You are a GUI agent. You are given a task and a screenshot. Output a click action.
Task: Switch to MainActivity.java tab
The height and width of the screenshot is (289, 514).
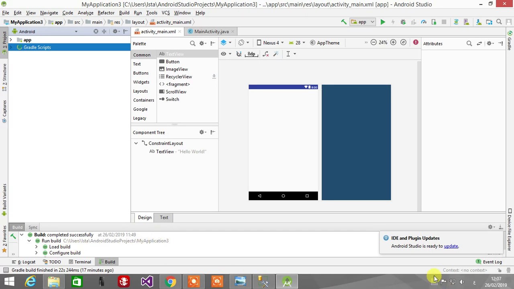pyautogui.click(x=211, y=31)
